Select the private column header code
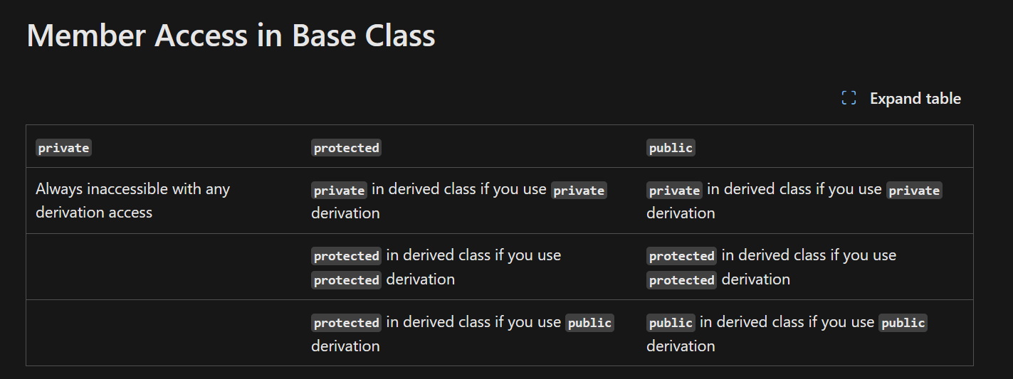 click(64, 148)
